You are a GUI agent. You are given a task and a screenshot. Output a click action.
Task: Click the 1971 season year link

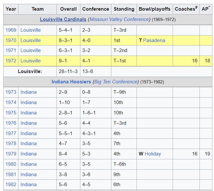coord(11,50)
